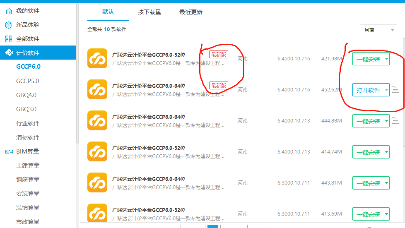Click version 6.3000.10.711 of 443.81M row

294,183
